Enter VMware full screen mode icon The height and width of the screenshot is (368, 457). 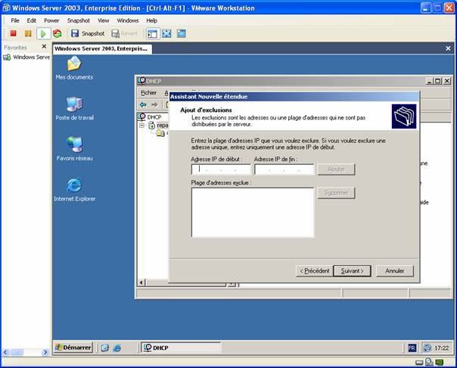point(166,34)
